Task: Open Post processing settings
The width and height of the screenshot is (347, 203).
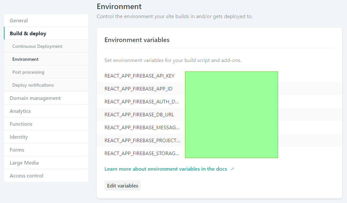Action: click(x=46, y=72)
